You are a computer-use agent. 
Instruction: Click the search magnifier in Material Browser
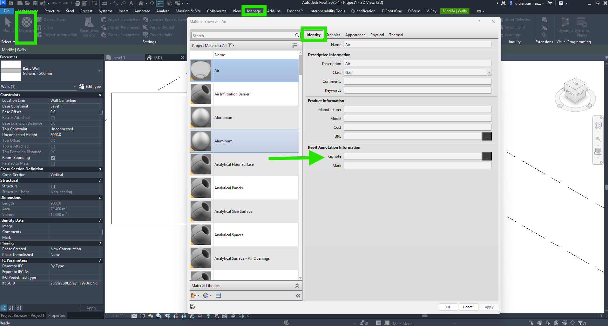[297, 35]
